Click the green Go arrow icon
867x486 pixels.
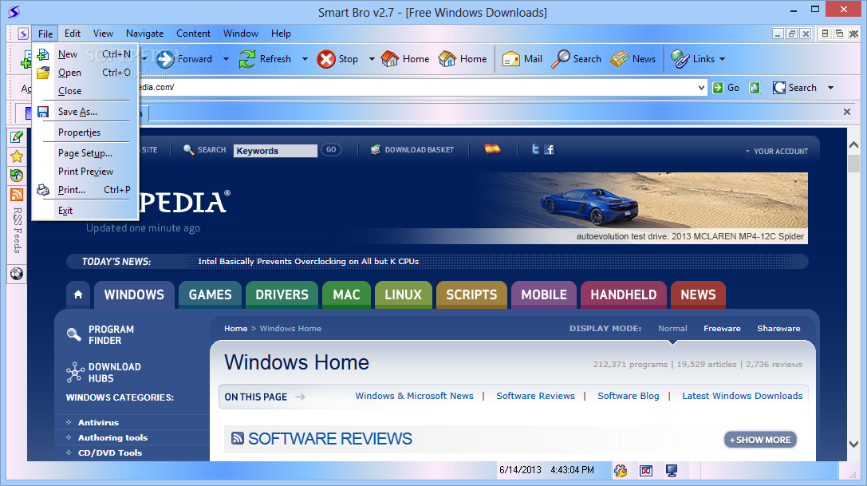coord(718,88)
